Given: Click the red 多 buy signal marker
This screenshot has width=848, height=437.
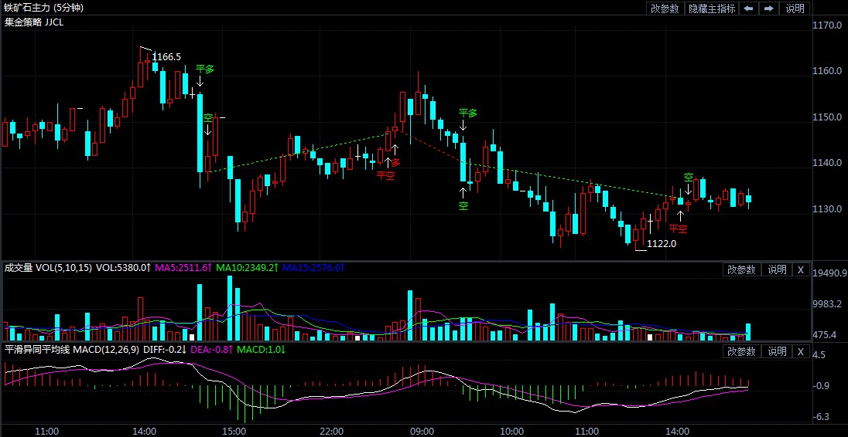Looking at the screenshot, I should [395, 162].
